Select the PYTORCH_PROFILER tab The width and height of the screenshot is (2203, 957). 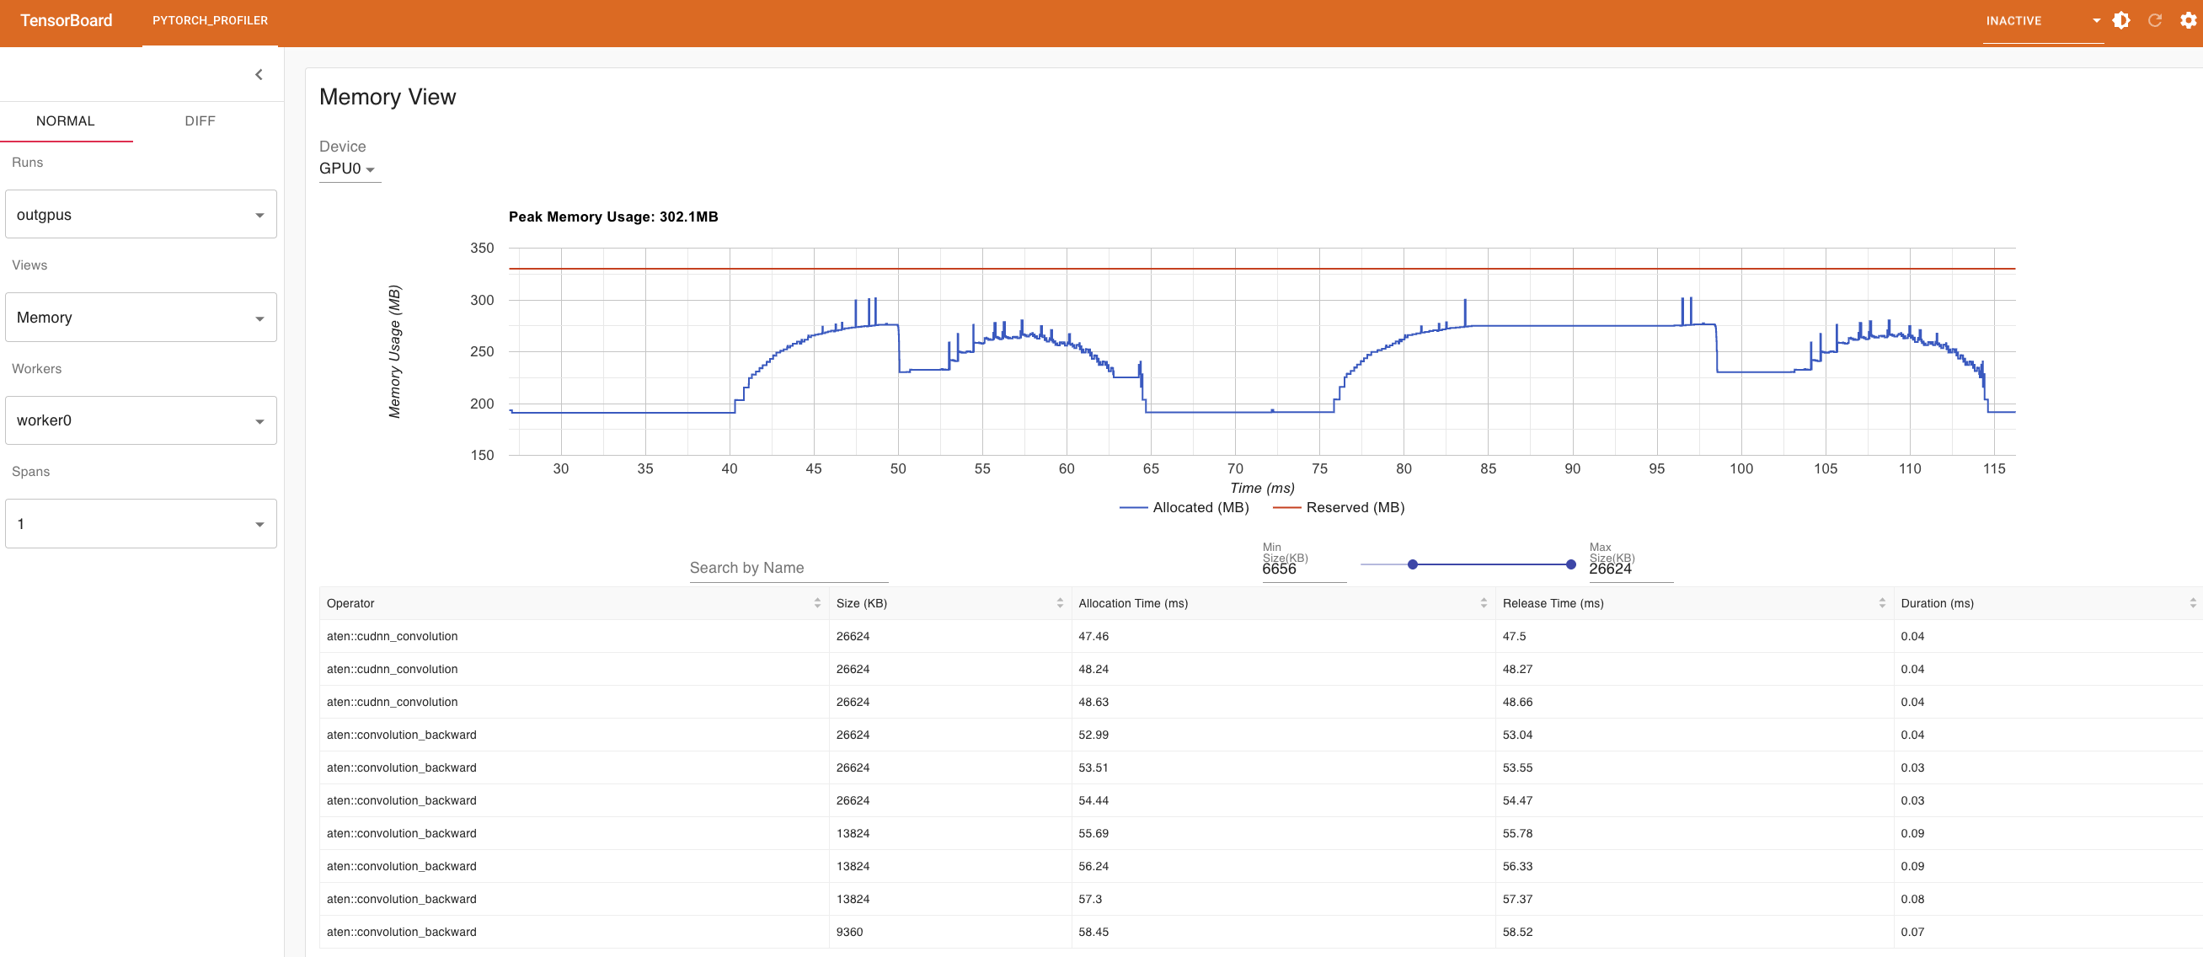[211, 20]
